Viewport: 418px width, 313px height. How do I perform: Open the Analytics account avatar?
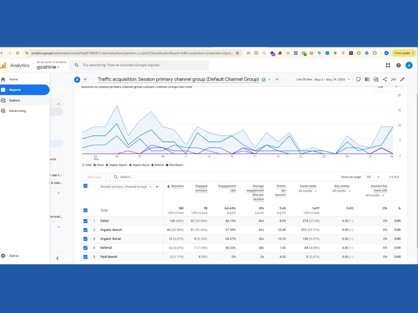409,65
